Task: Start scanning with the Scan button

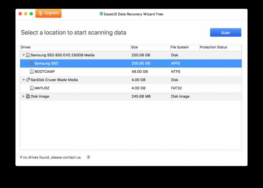Action: point(226,32)
